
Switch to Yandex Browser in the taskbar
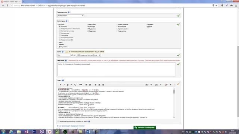click(x=50, y=131)
